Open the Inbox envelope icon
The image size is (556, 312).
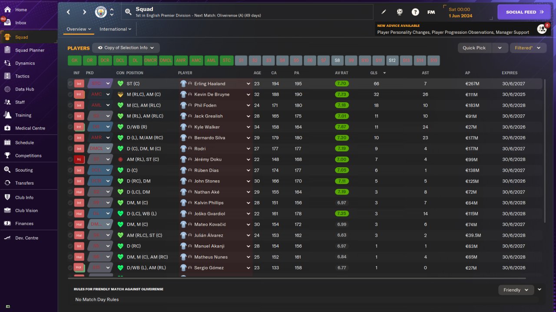pyautogui.click(x=7, y=23)
